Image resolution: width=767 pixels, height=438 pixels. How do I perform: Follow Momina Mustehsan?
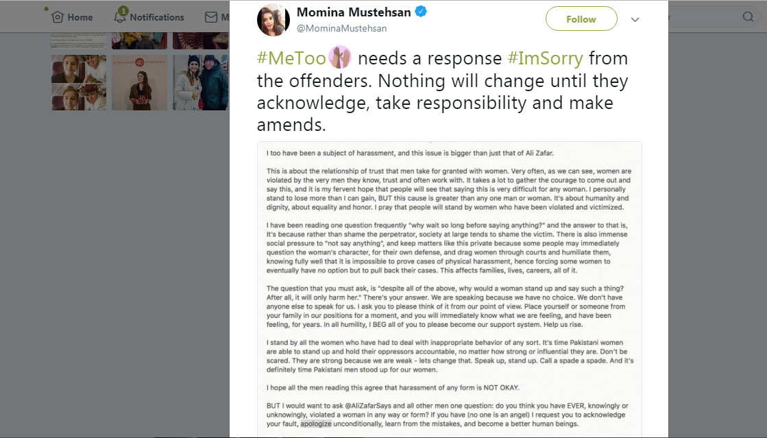(581, 19)
